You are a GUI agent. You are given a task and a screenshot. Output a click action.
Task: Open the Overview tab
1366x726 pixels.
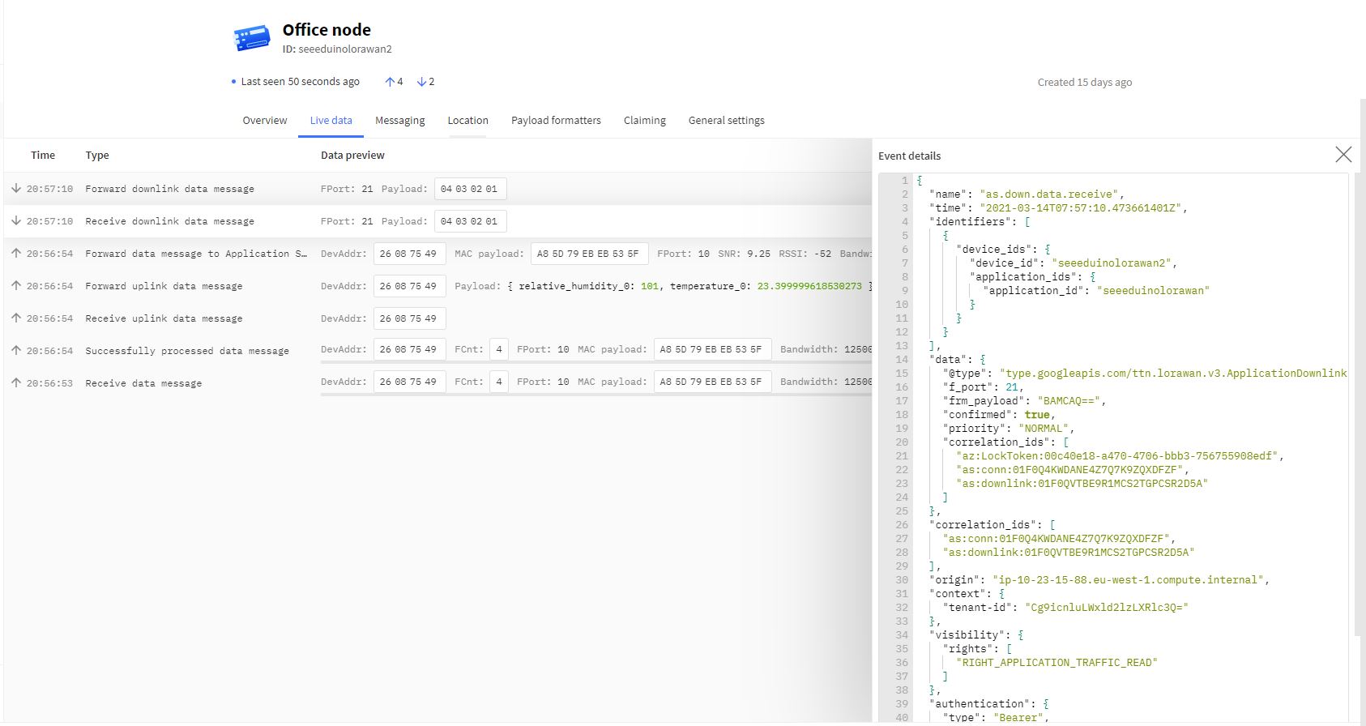265,121
